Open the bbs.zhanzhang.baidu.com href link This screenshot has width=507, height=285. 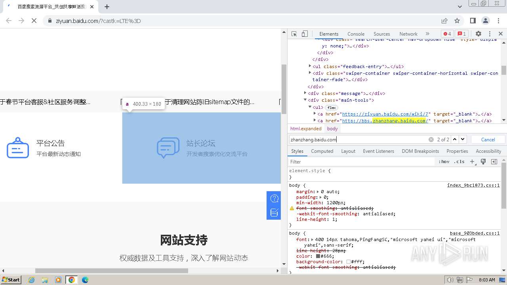click(385, 121)
